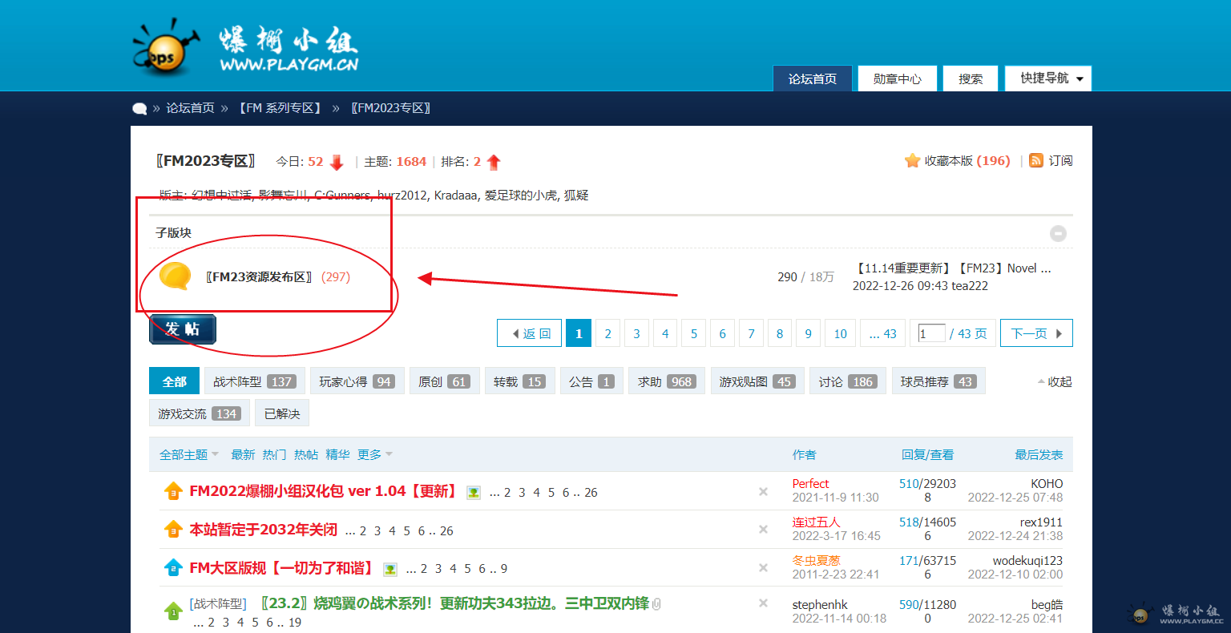Click pinned icon of 本站暂定于2032年关闭 thread
Viewport: 1231px width, 633px height.
[173, 530]
